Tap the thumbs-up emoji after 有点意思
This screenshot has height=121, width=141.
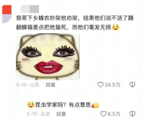(95, 105)
